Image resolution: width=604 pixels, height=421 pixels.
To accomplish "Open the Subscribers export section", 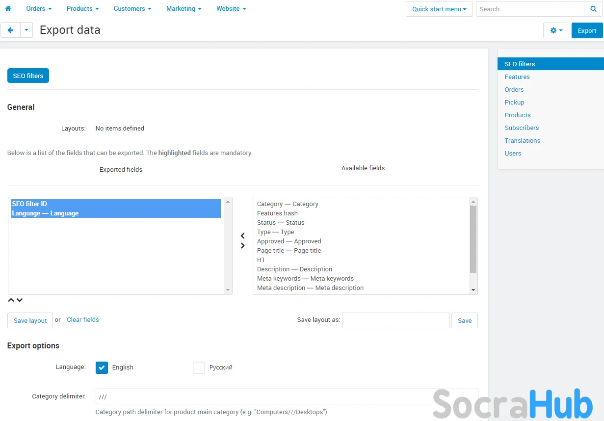I will coord(522,128).
